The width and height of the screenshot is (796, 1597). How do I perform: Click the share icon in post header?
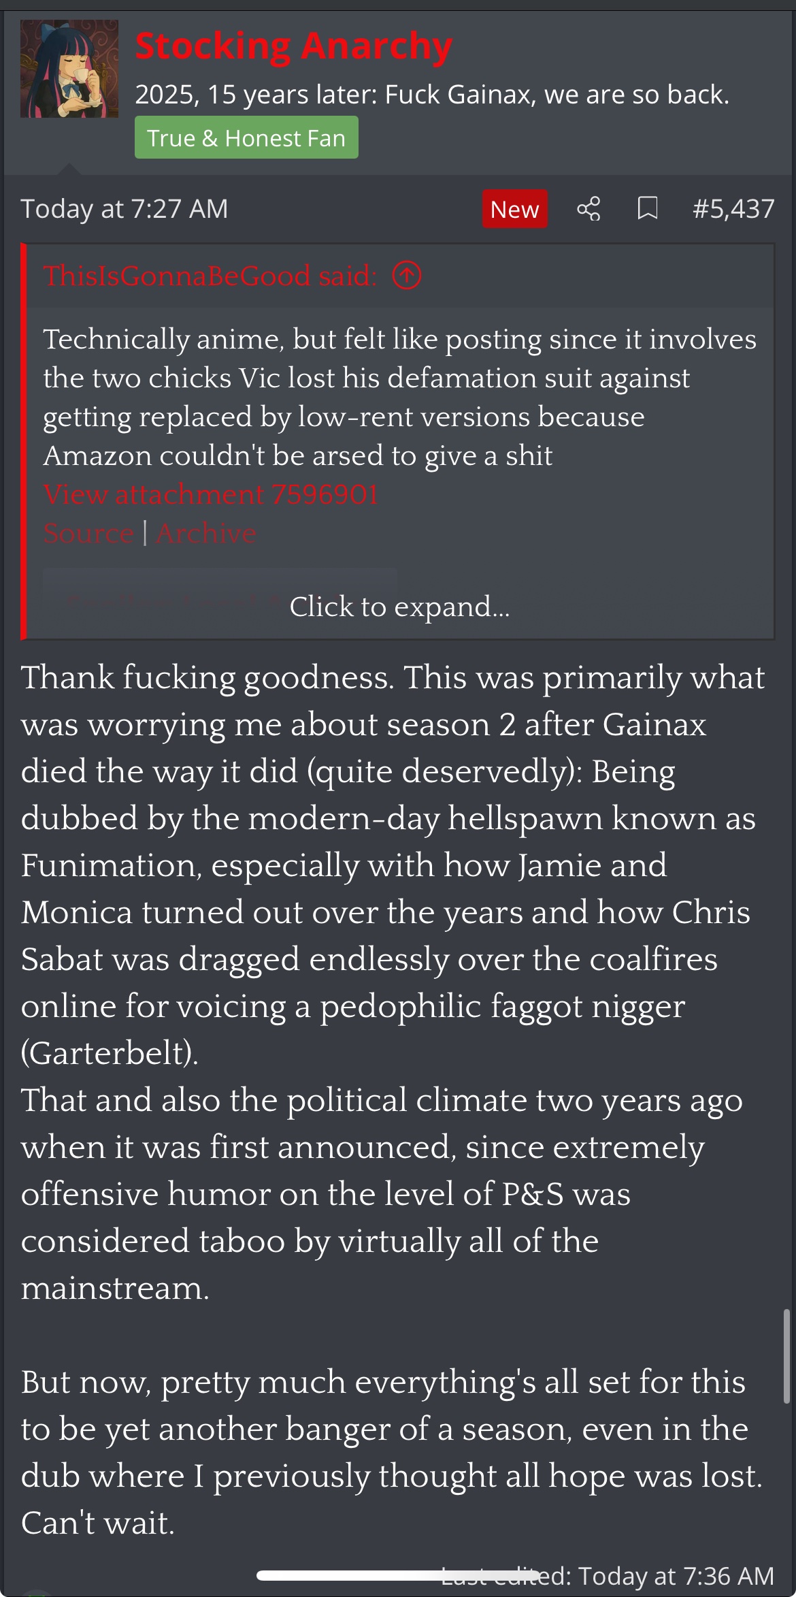[x=588, y=209]
